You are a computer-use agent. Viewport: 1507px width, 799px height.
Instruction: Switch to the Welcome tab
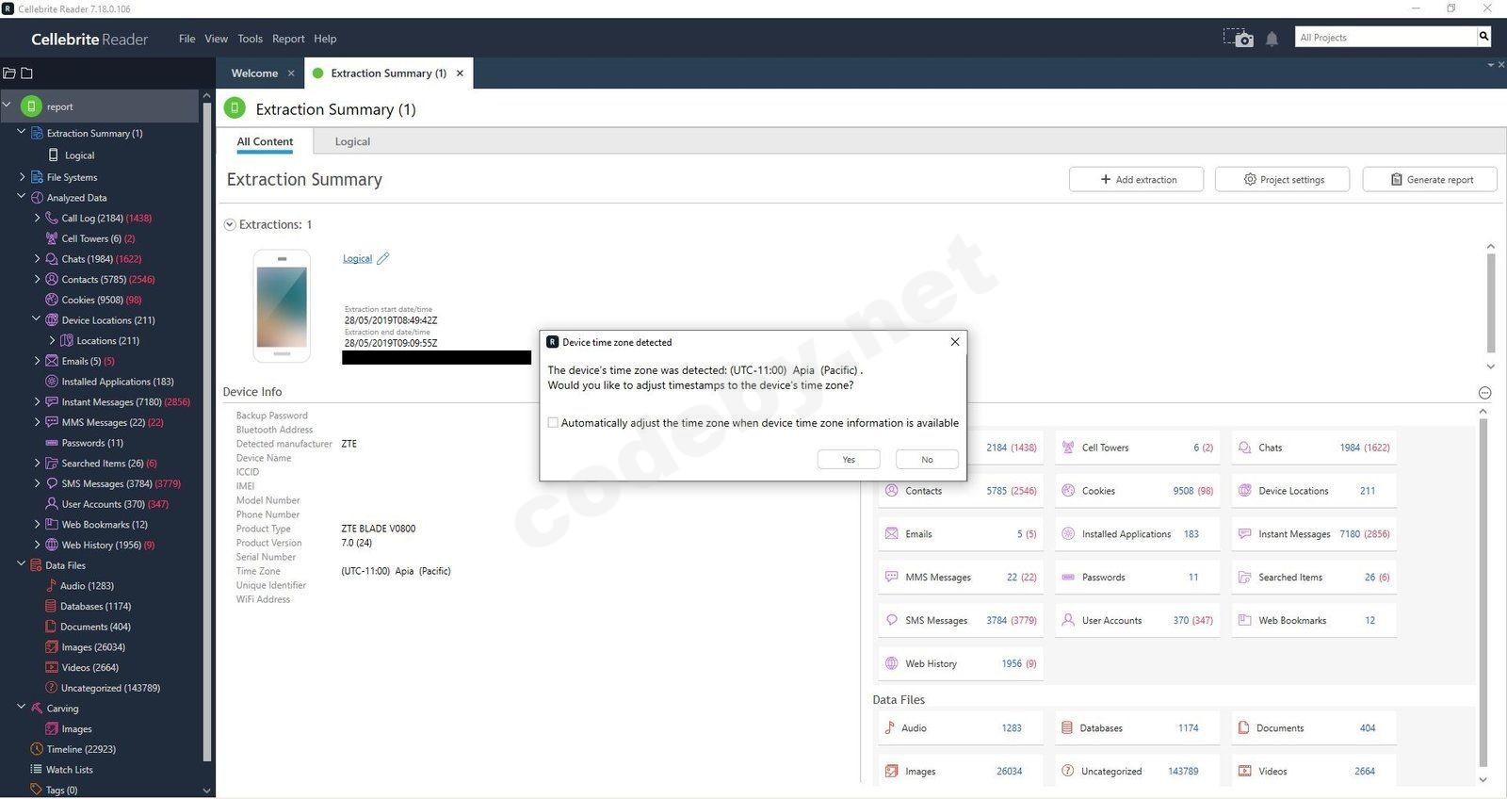254,73
